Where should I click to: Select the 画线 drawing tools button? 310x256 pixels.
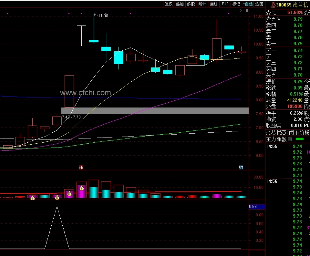(213, 4)
